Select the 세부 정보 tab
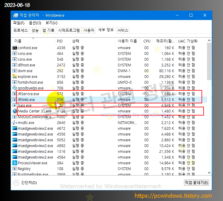Viewport: 223px width, 201px height. [106, 30]
